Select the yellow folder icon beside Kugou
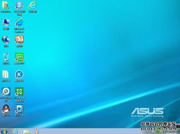The height and width of the screenshot is (134, 180). pyautogui.click(x=6, y=76)
